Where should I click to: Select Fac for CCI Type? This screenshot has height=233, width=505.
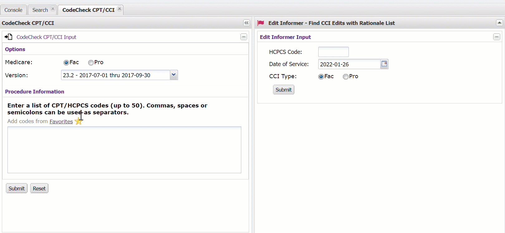tap(321, 77)
